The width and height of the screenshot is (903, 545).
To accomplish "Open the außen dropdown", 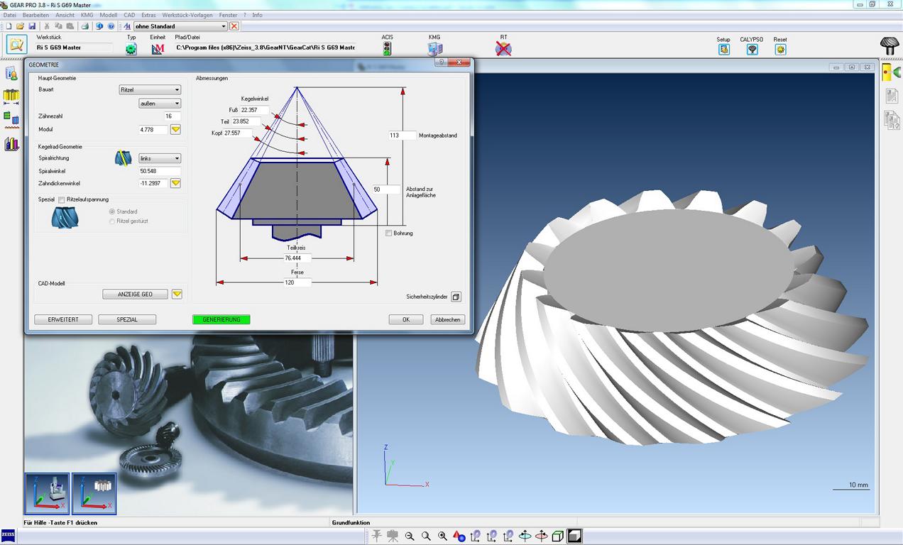I will point(160,104).
